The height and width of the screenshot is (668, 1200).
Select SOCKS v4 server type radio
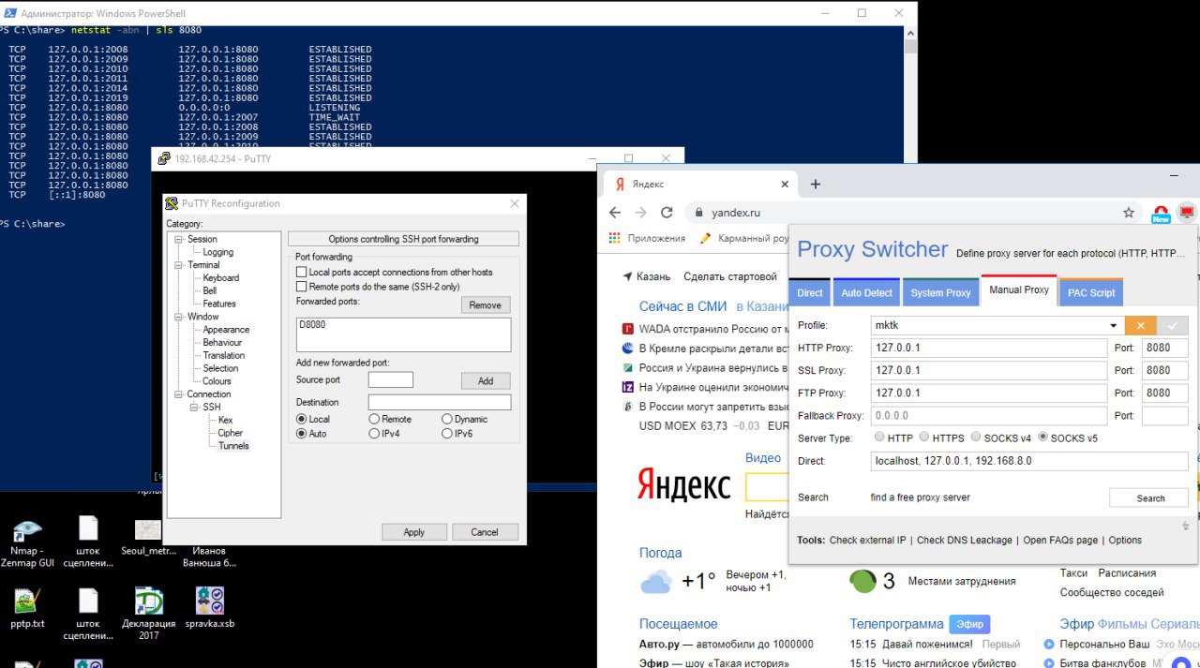[x=976, y=437]
